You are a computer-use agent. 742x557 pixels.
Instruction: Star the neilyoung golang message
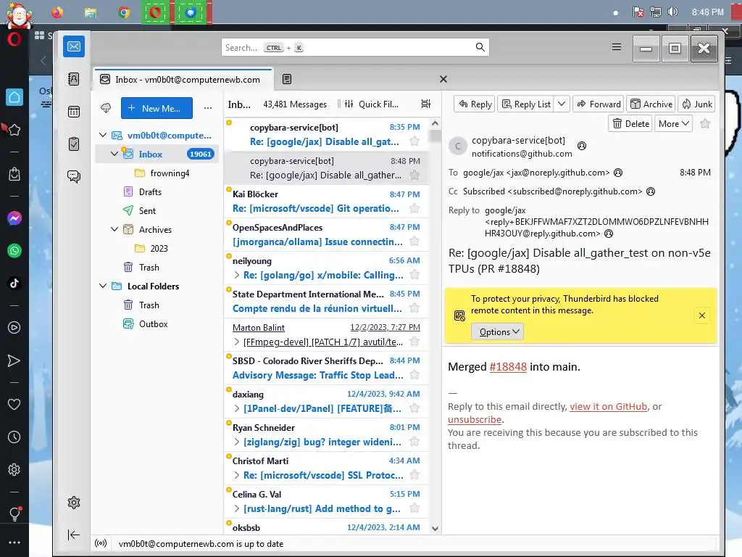[x=414, y=275]
